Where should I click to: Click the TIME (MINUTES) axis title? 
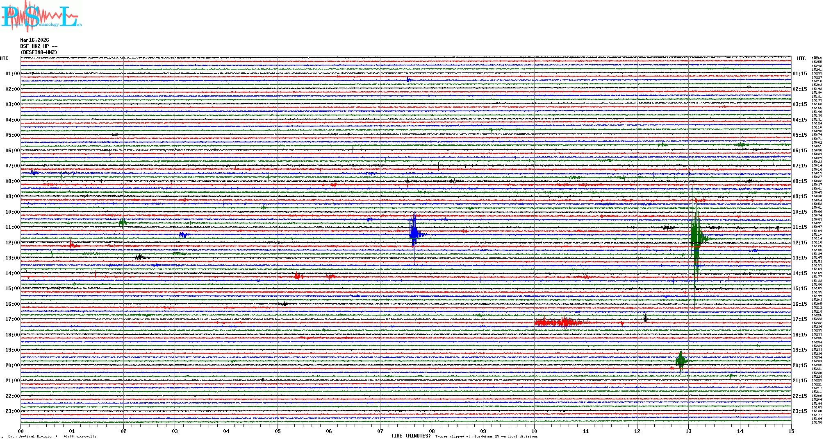pos(410,436)
